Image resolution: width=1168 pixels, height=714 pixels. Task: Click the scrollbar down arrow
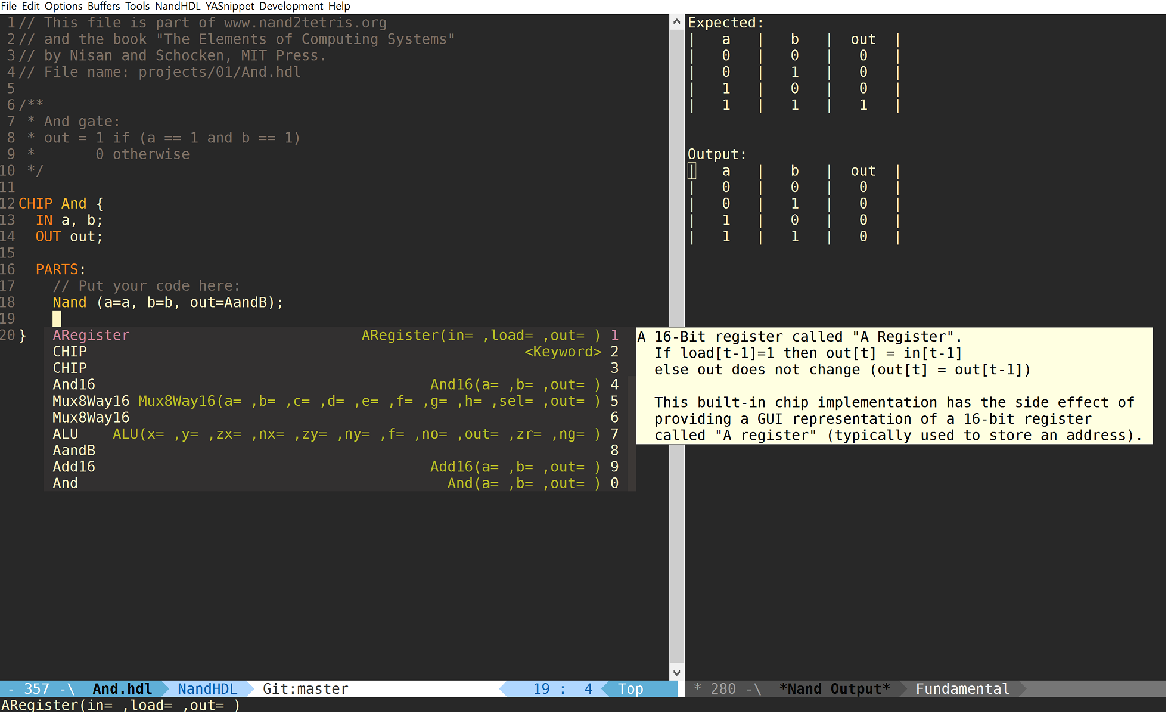click(x=678, y=673)
